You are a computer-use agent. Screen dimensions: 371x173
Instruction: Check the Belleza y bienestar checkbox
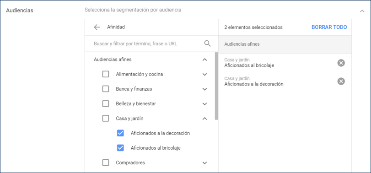(106, 103)
